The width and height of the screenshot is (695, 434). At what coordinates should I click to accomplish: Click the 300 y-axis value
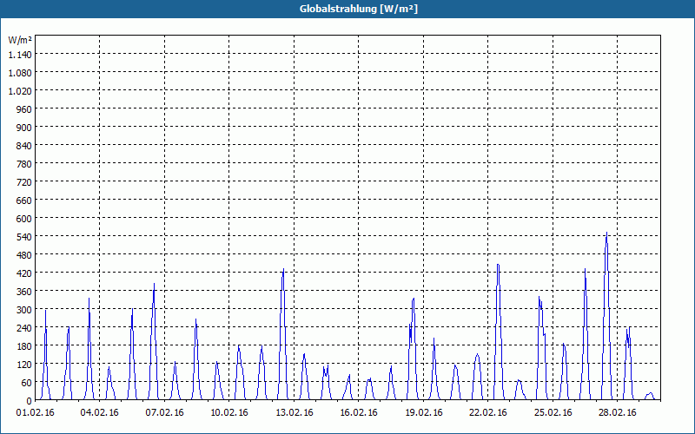pos(24,310)
